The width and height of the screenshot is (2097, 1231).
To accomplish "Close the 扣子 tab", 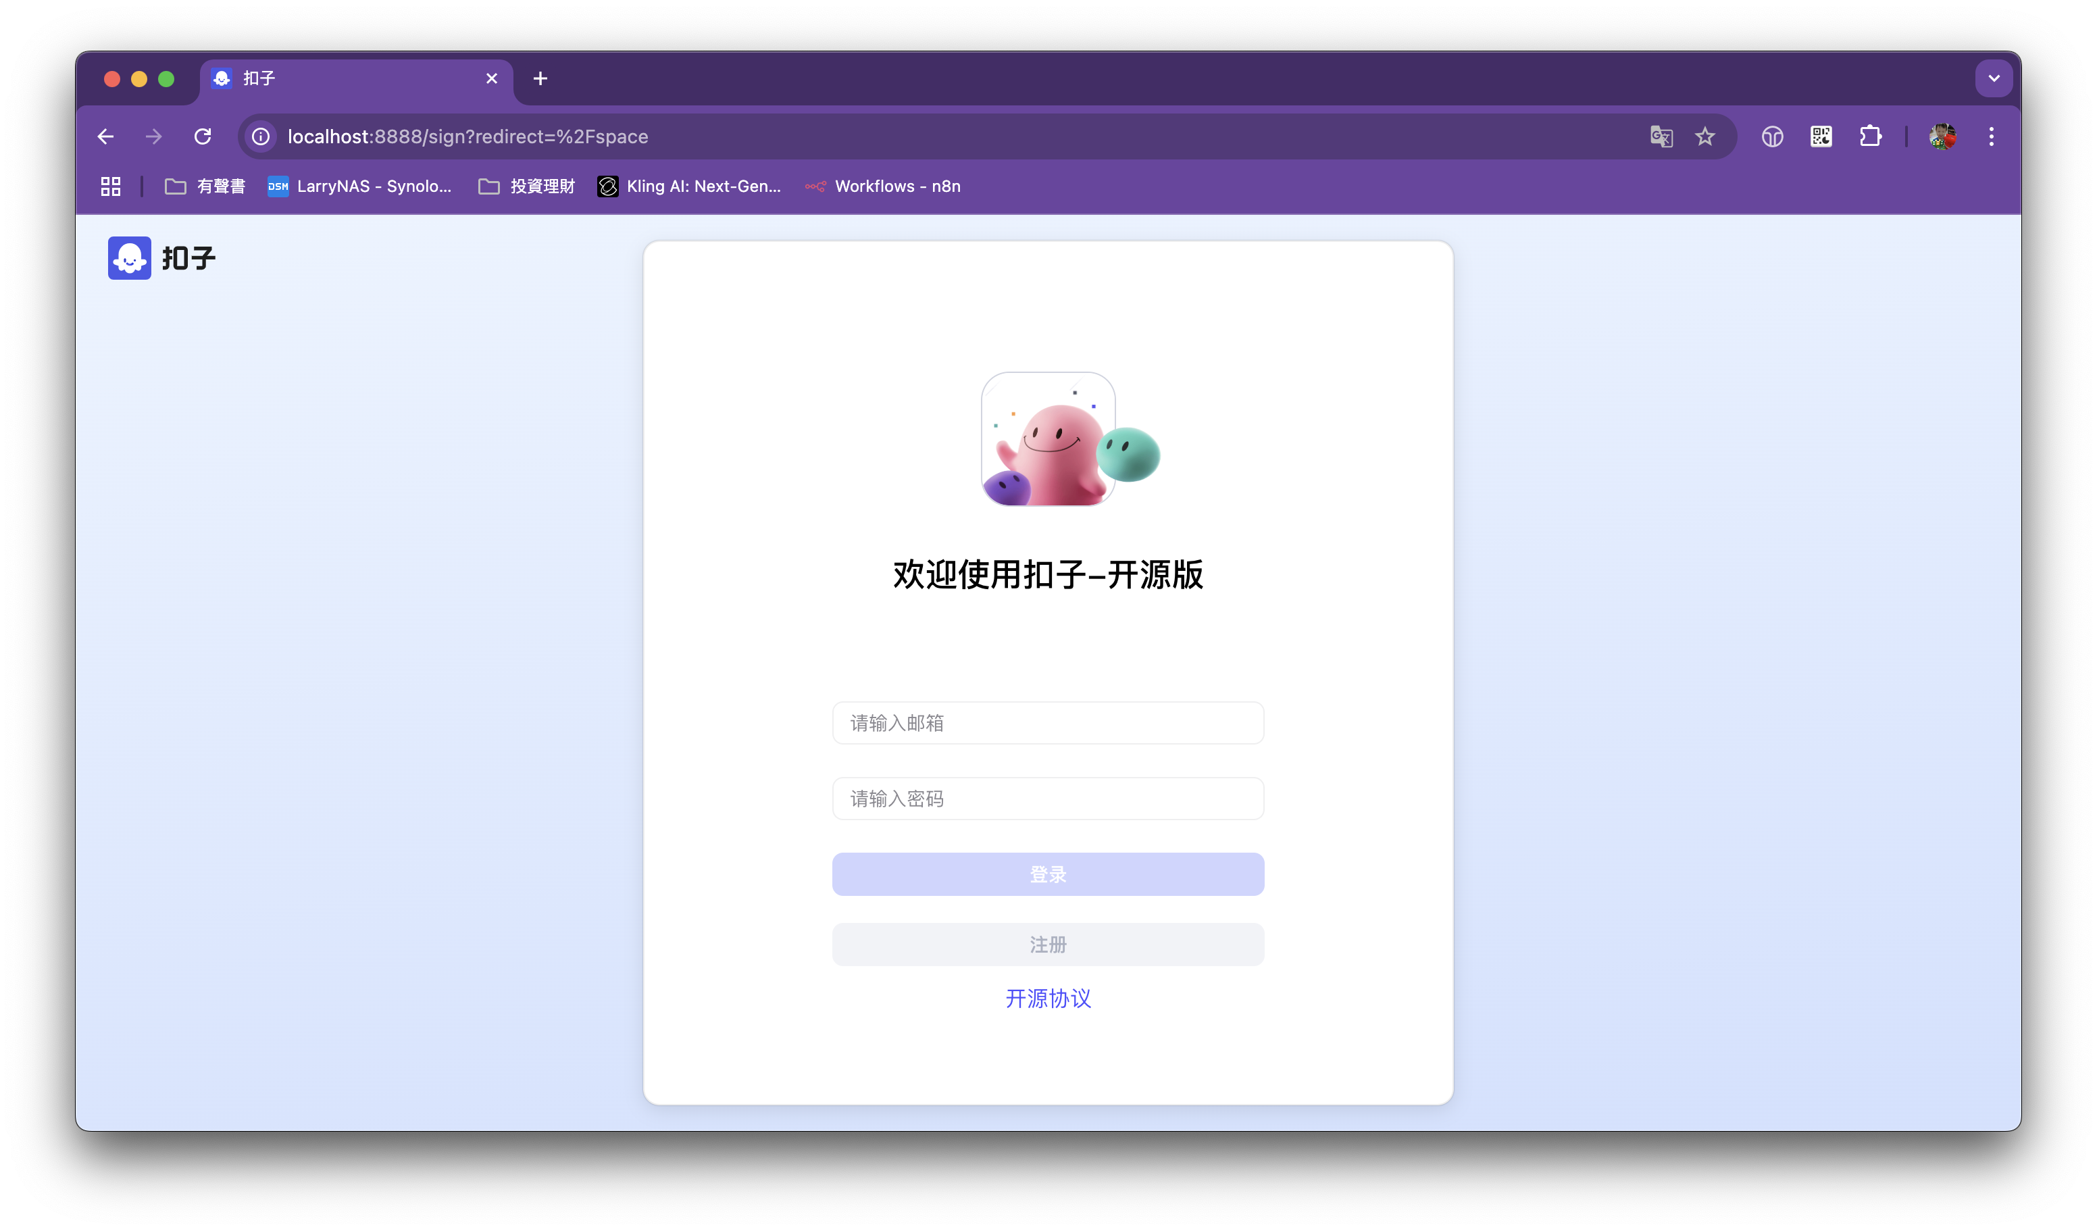I will [492, 78].
